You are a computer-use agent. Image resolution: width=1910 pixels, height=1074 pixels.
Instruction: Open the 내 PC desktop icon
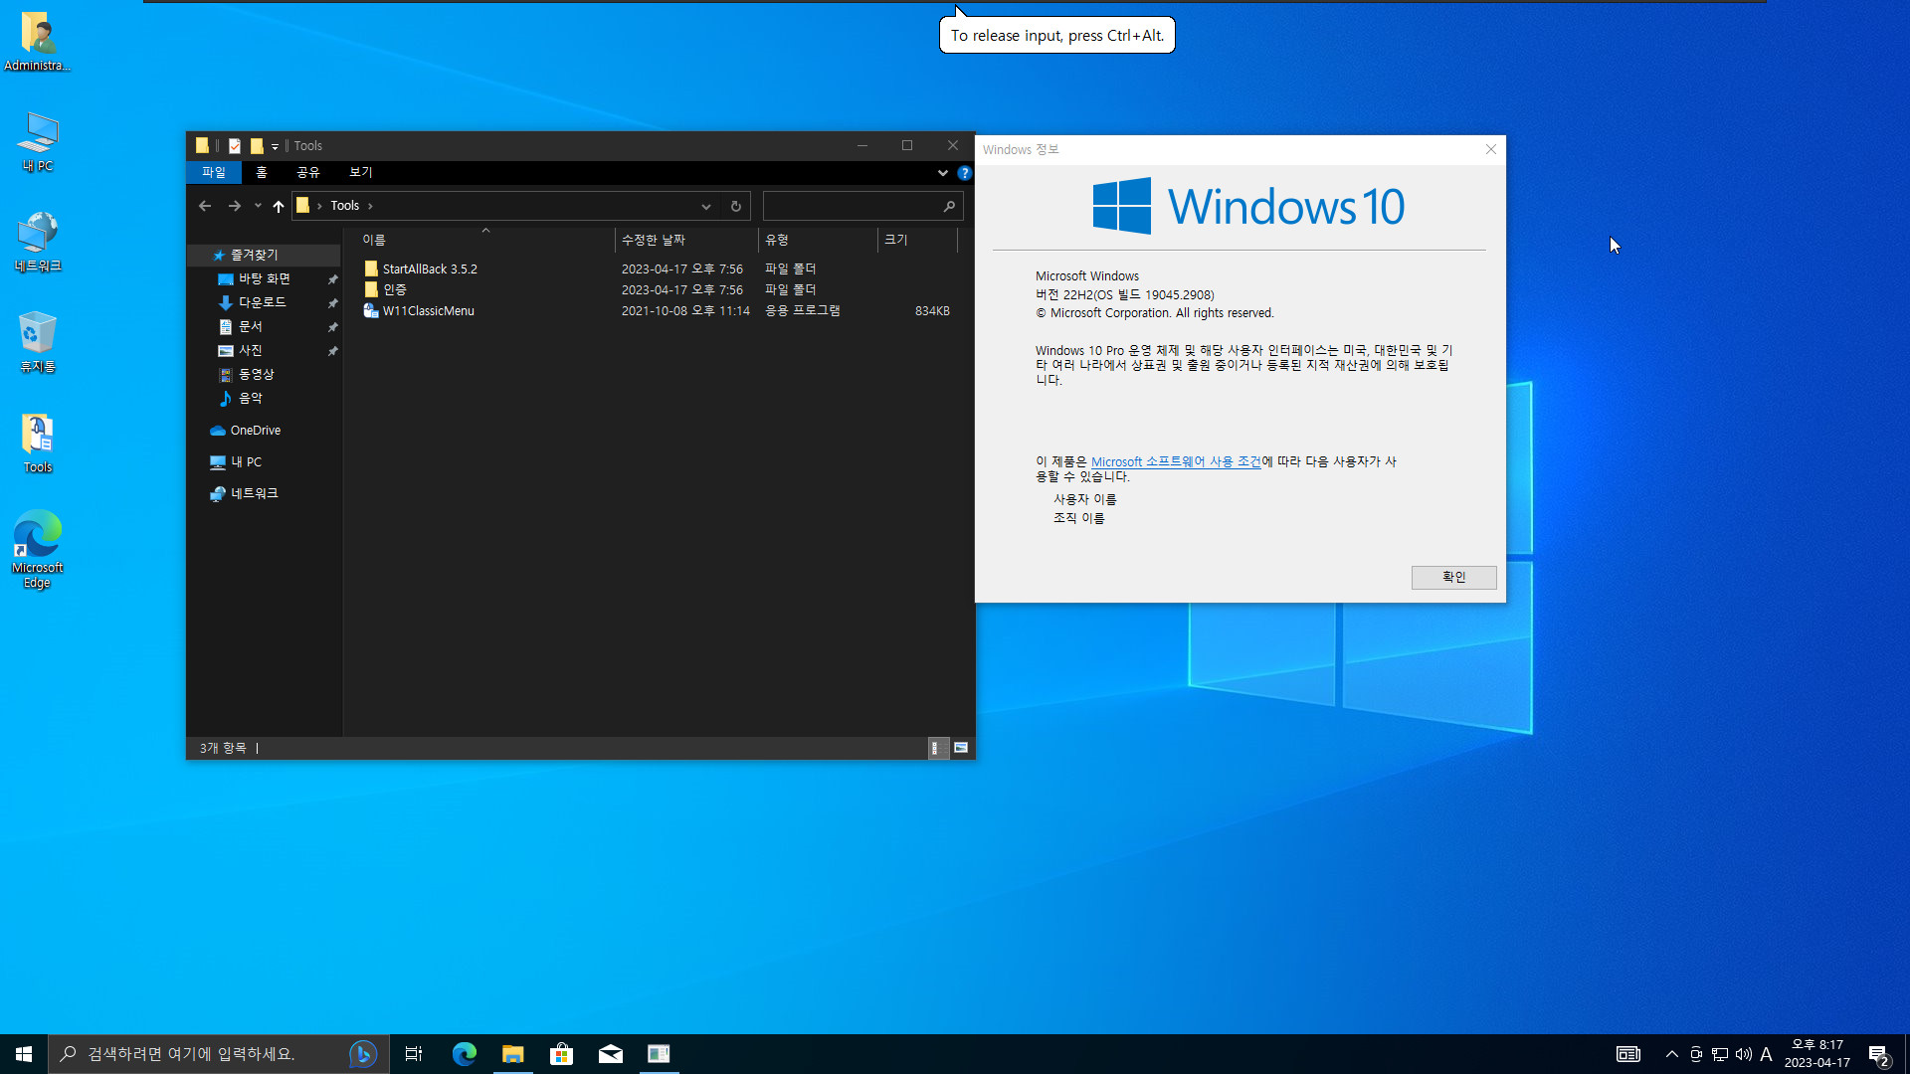38,141
